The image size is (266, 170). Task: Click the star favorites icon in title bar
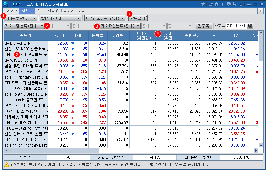(x=203, y=4)
